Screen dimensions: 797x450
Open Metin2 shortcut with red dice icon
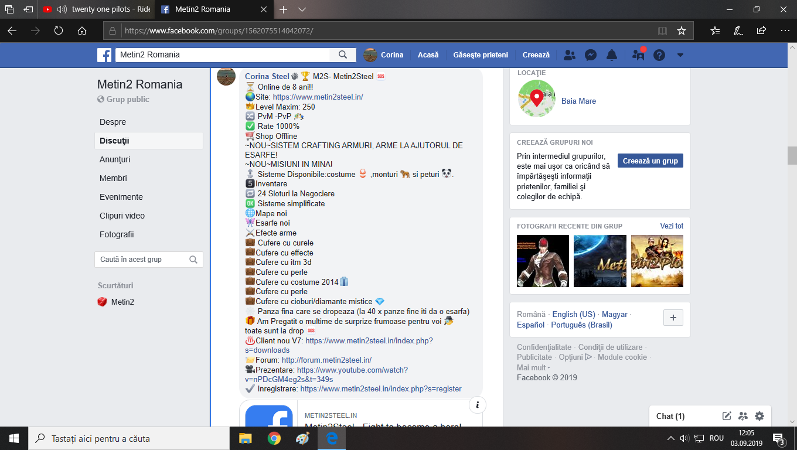116,302
